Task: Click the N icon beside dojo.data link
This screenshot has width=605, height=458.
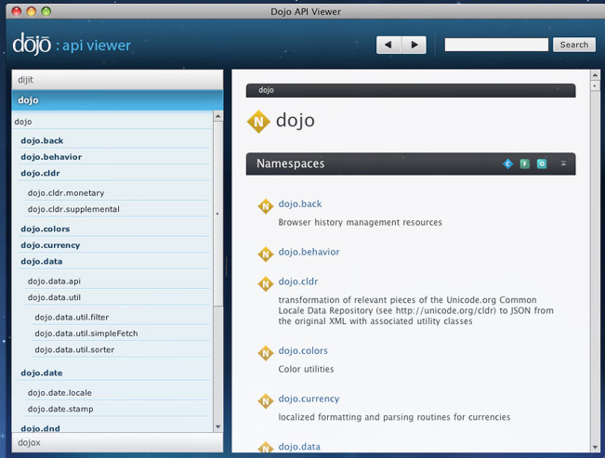Action: (266, 448)
